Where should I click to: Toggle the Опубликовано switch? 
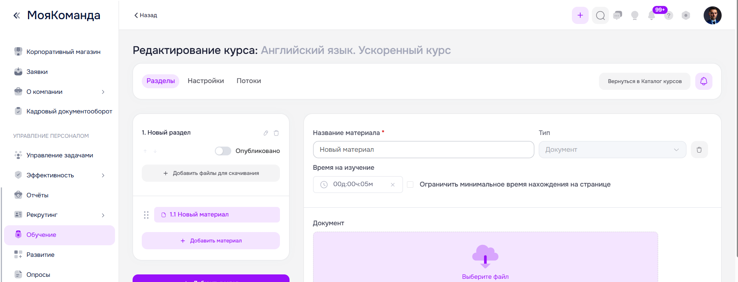tap(223, 151)
